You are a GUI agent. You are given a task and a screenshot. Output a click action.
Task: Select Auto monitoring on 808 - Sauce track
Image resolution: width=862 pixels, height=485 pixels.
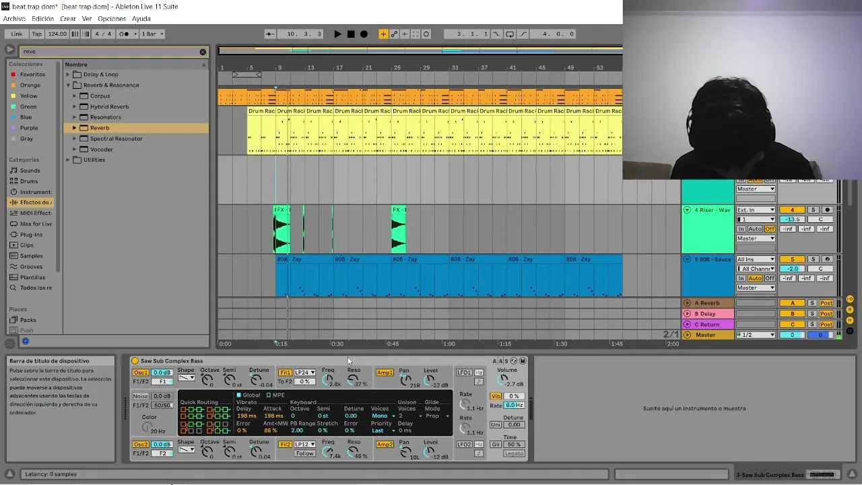tap(755, 278)
